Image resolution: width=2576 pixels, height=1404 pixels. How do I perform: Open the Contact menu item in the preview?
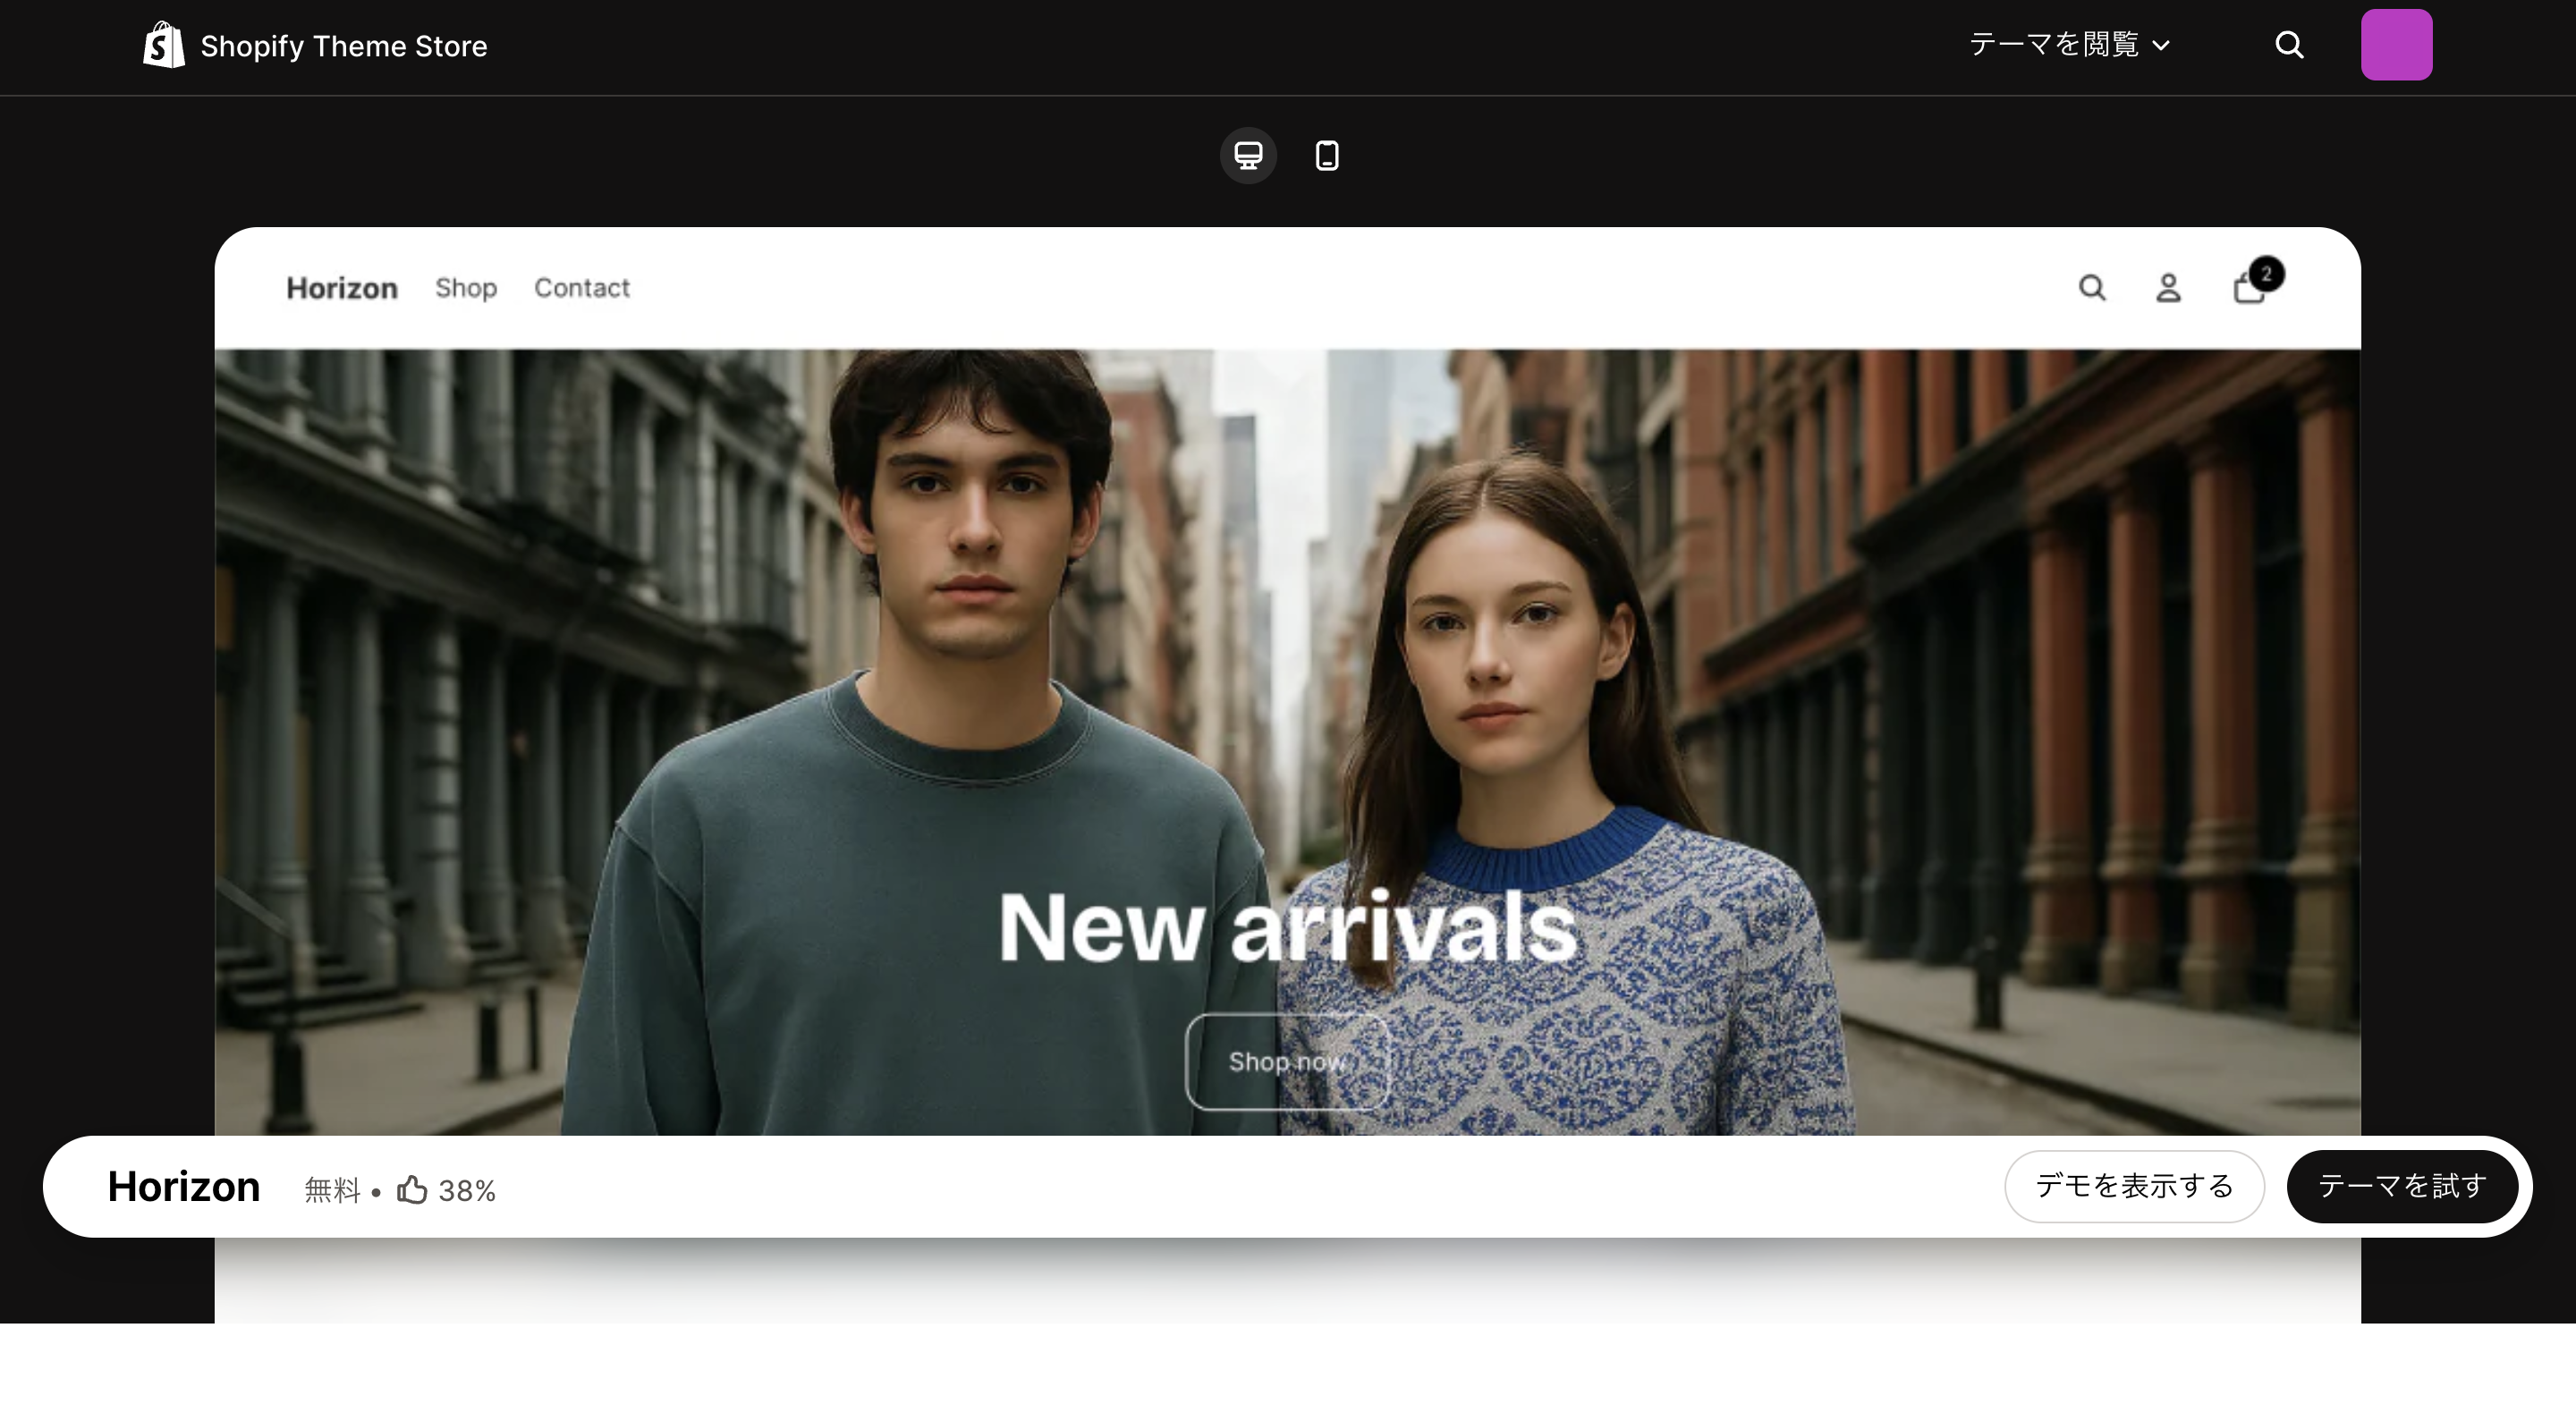coord(582,288)
